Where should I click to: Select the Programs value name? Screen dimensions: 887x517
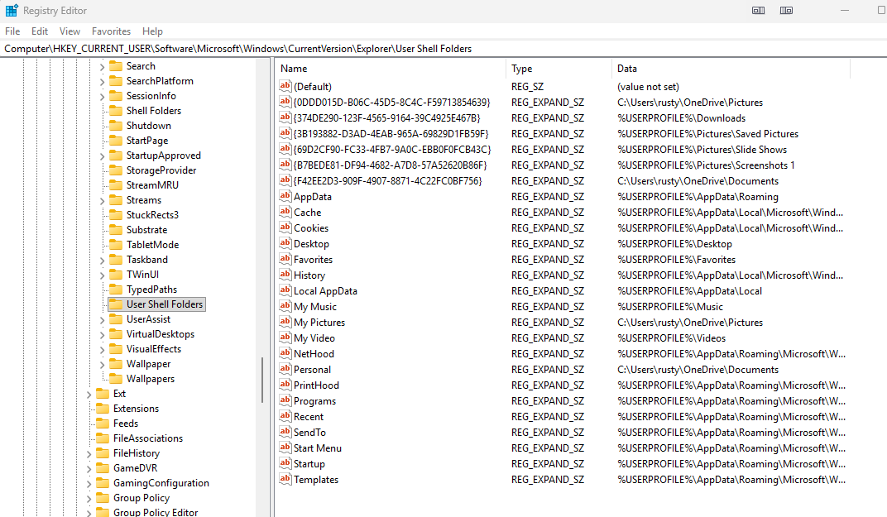[x=314, y=400]
